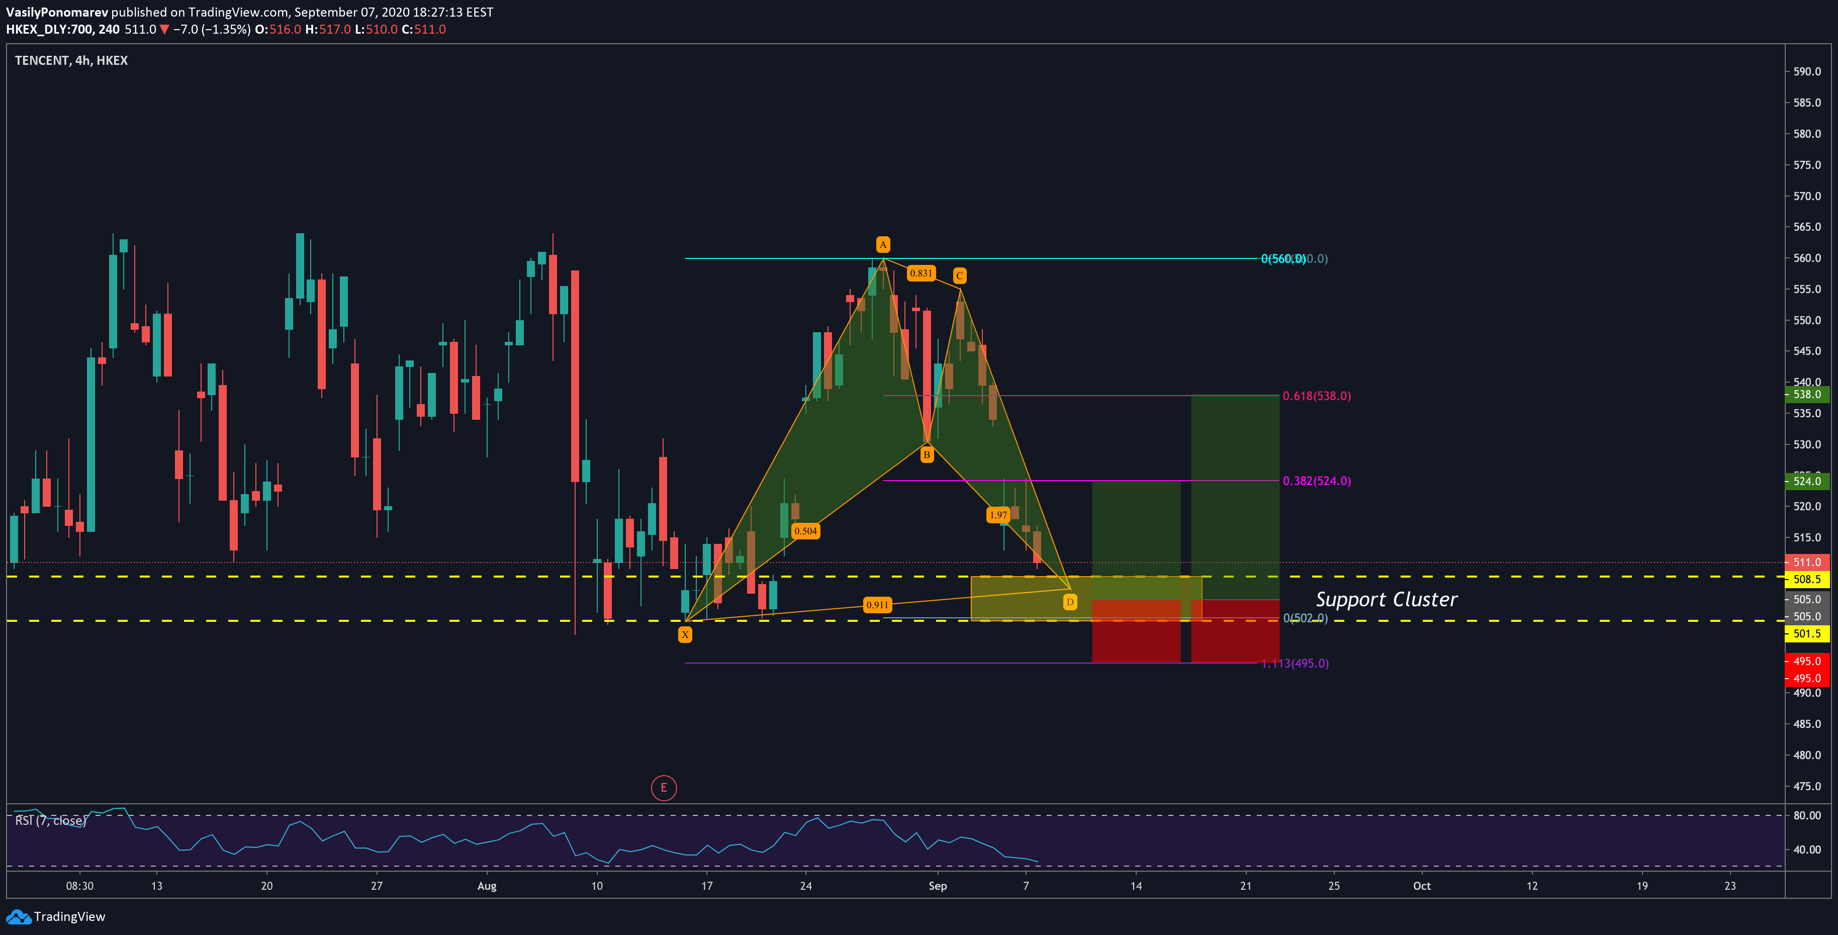Click the 1.113(495.0) Fibonacci label

[x=1295, y=663]
